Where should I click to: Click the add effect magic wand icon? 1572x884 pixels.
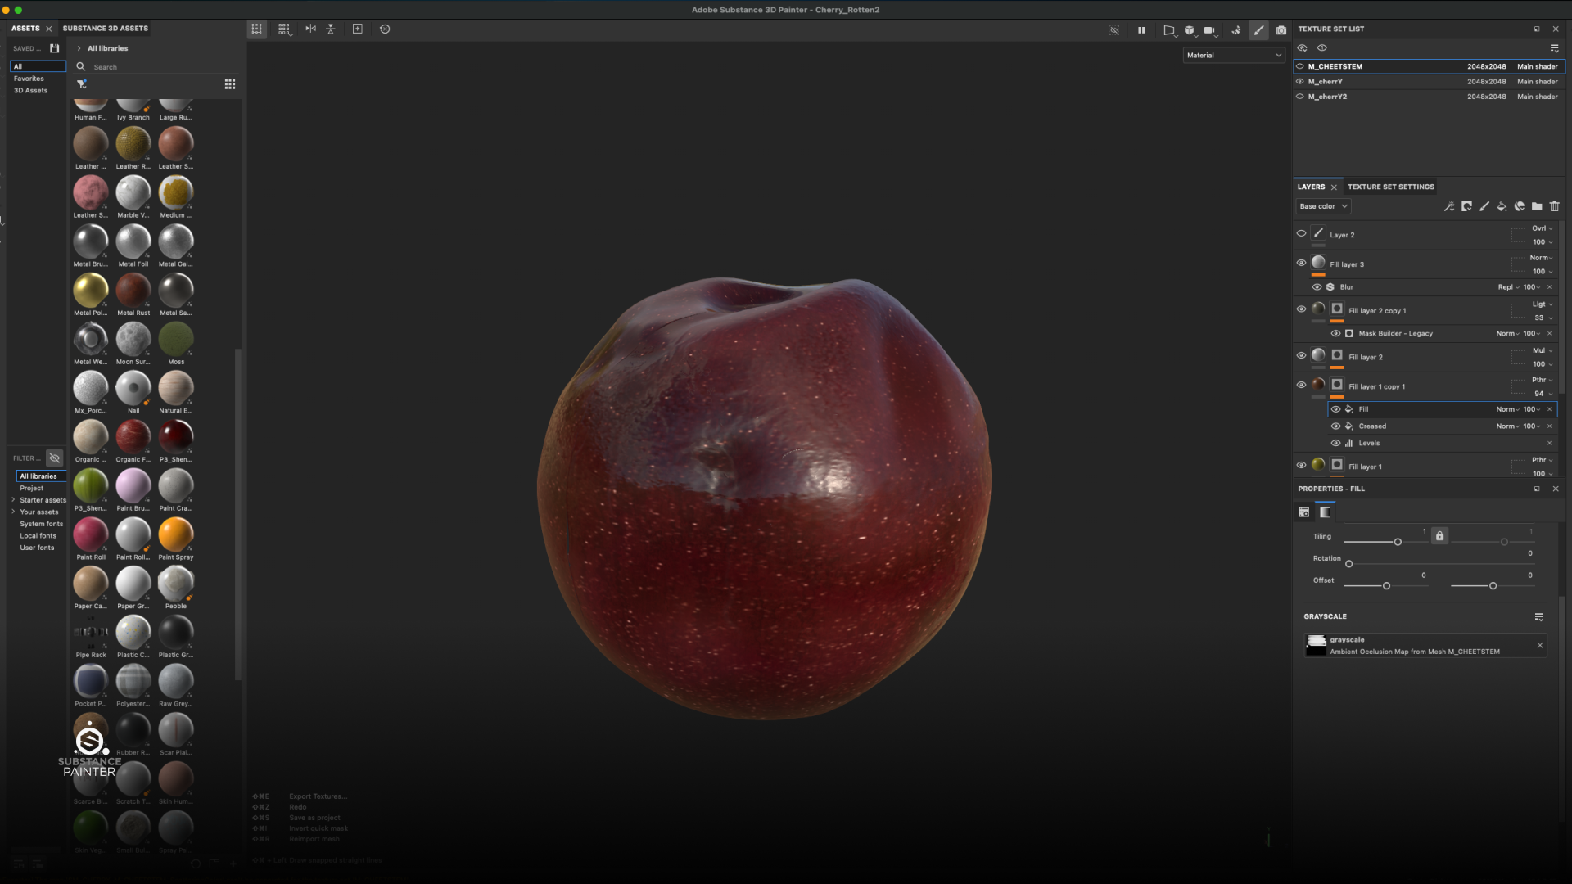[1449, 206]
